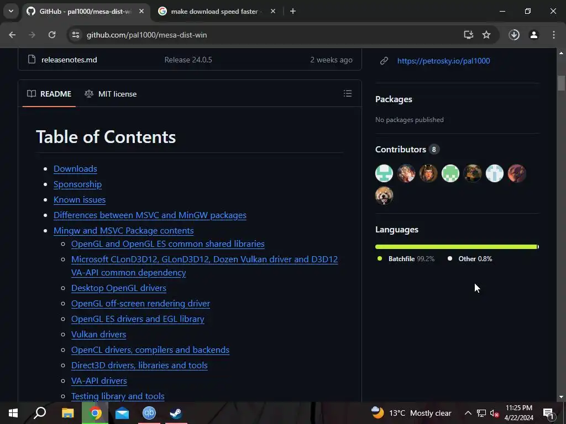Open the Release 24.0.5 commit message

pyautogui.click(x=188, y=60)
